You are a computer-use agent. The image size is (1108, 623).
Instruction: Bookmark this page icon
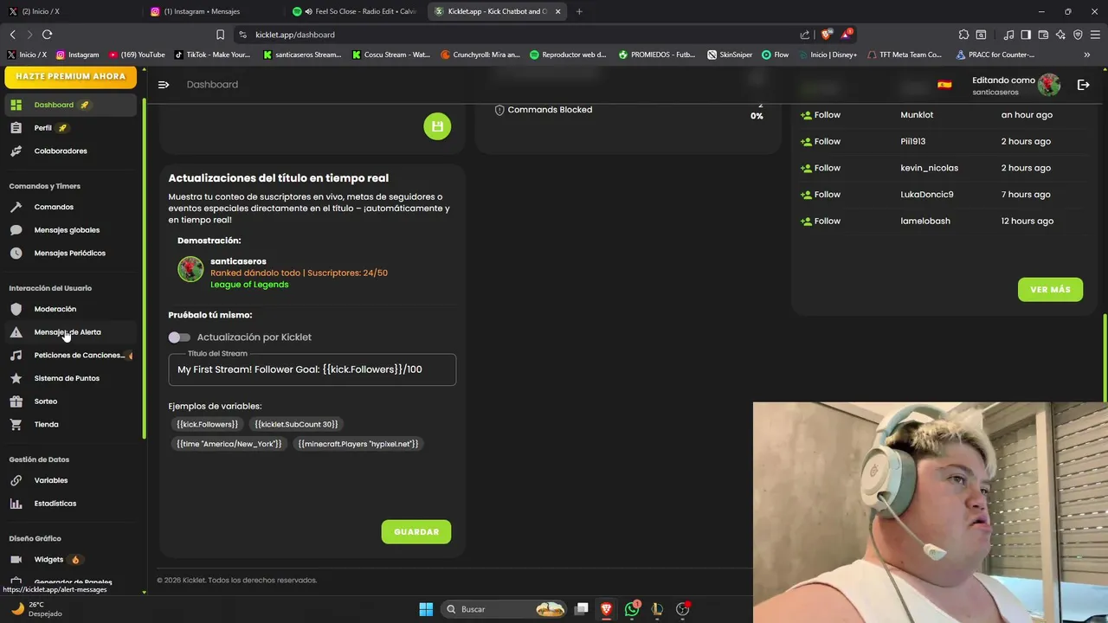click(x=220, y=35)
